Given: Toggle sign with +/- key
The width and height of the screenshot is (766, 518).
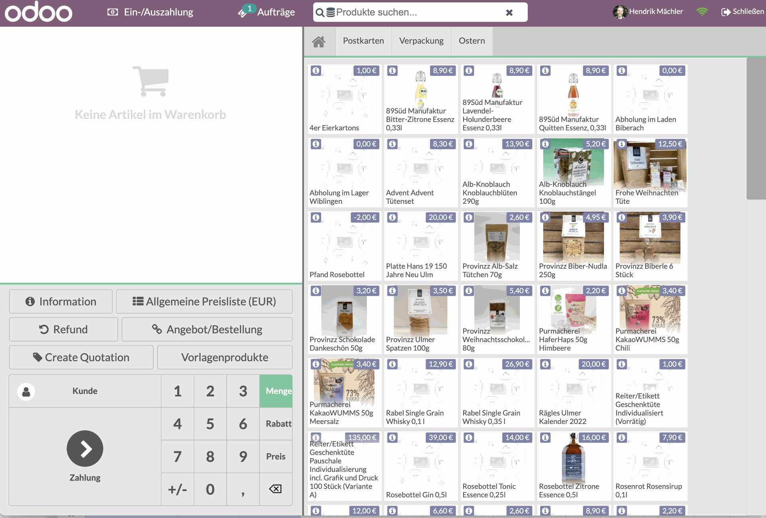Looking at the screenshot, I should point(178,489).
